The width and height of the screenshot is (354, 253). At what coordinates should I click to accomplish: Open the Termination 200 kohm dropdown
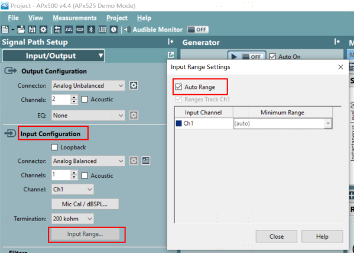[73, 219]
